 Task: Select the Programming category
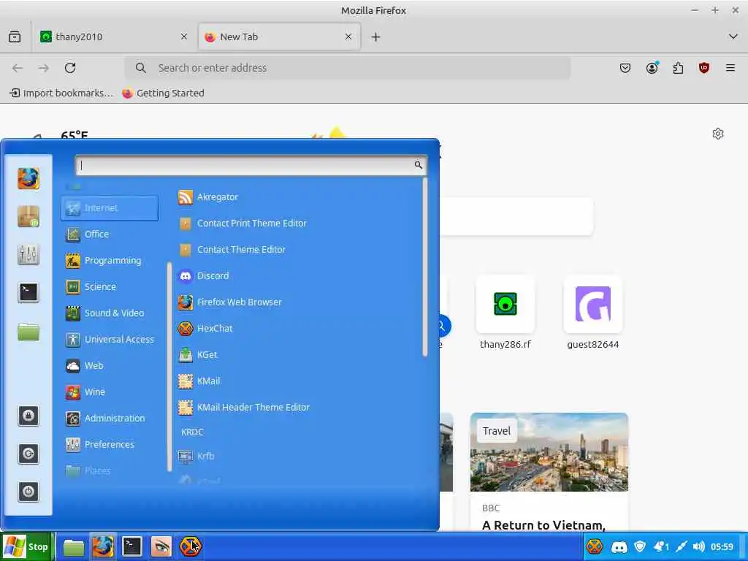click(x=104, y=261)
